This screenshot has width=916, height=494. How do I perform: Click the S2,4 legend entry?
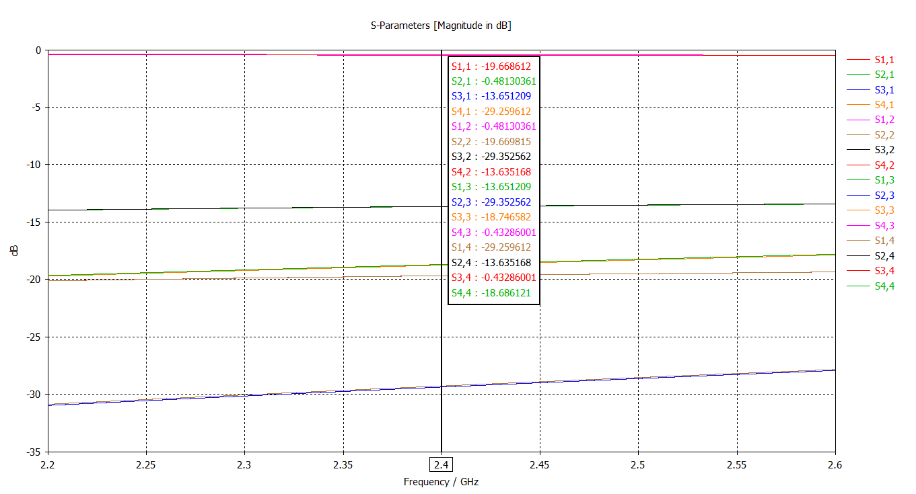(884, 255)
